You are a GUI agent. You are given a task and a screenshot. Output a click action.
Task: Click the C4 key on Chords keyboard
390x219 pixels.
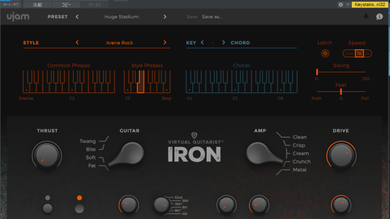click(x=190, y=88)
